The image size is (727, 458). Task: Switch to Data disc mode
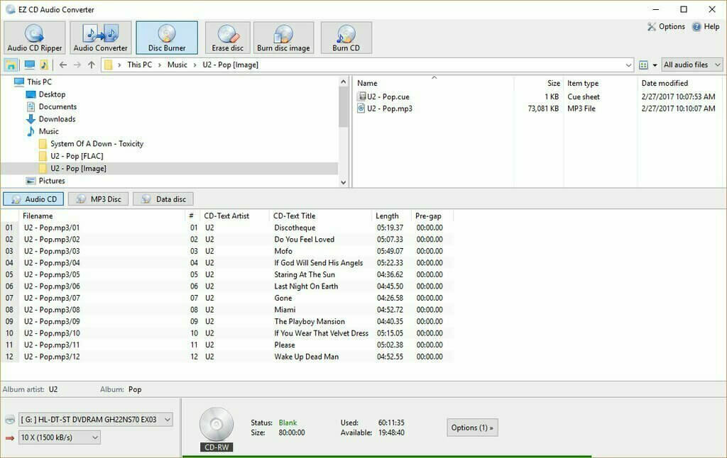coord(163,199)
